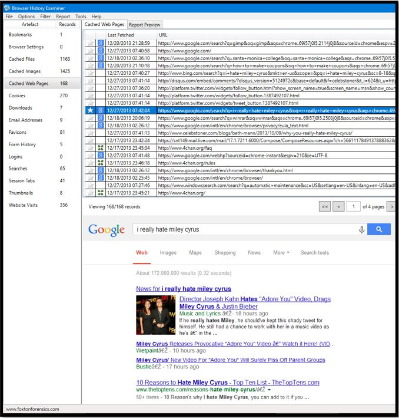Select the Images search tab
The height and width of the screenshot is (418, 399).
[168, 252]
